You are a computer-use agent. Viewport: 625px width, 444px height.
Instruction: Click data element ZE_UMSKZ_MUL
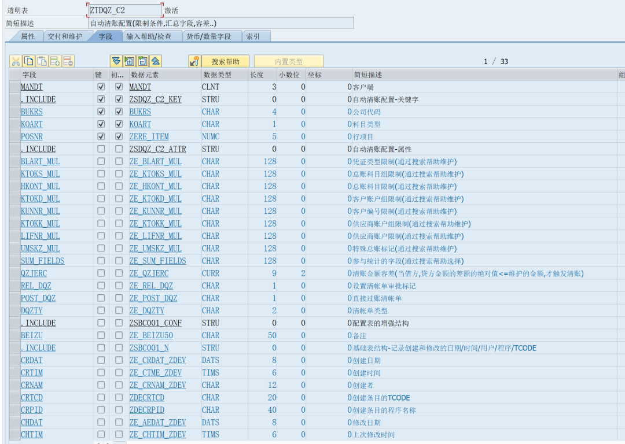point(156,249)
